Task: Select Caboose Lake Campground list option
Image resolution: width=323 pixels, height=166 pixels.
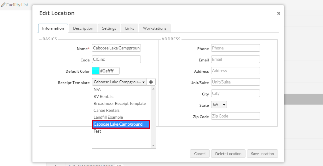Action: (x=122, y=124)
